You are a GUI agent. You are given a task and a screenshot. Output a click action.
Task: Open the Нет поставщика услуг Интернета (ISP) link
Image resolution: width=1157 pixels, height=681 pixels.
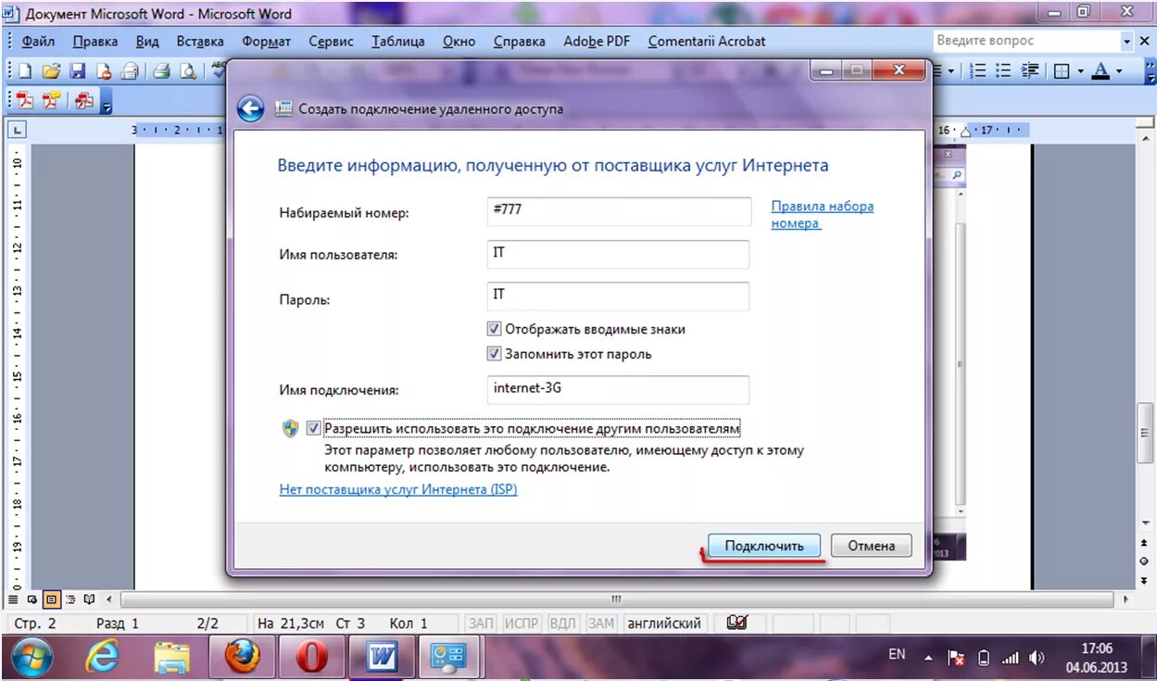click(x=398, y=489)
